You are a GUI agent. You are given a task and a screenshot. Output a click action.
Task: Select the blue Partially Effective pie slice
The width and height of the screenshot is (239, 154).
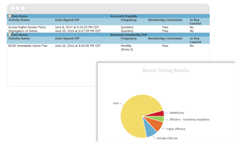[149, 130]
